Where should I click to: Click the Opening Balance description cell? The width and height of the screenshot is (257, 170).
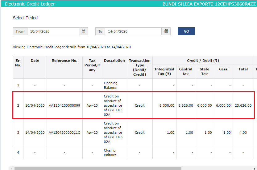(110, 85)
